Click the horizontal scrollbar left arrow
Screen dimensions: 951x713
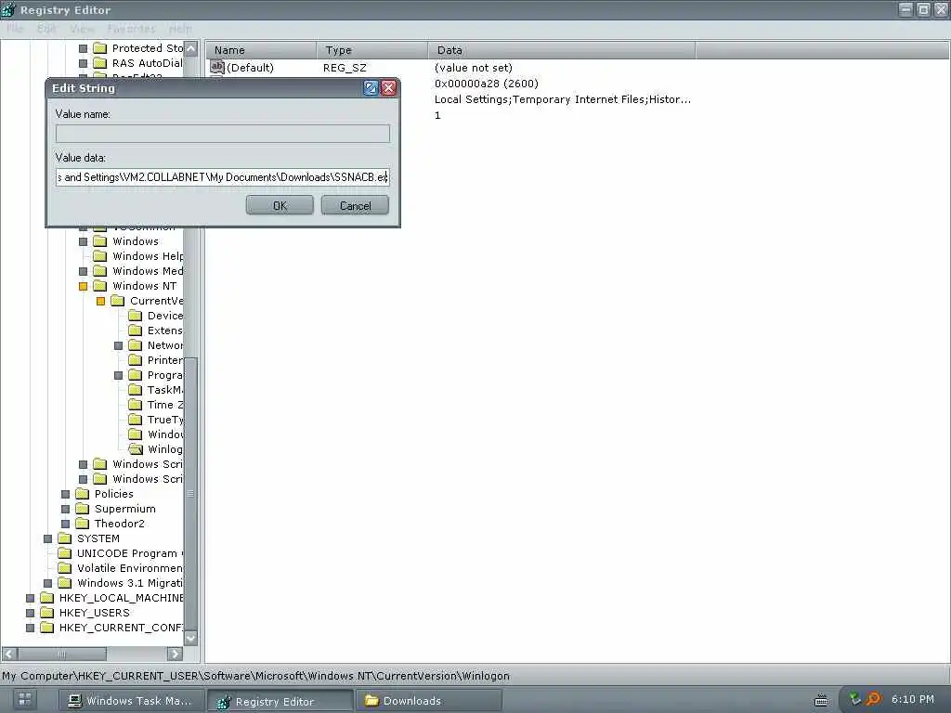coord(9,654)
